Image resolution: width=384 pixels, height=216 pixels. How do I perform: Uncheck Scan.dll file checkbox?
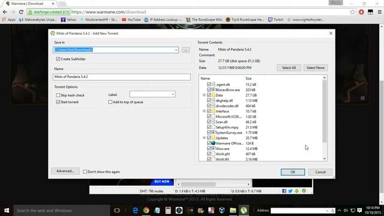pos(209,122)
